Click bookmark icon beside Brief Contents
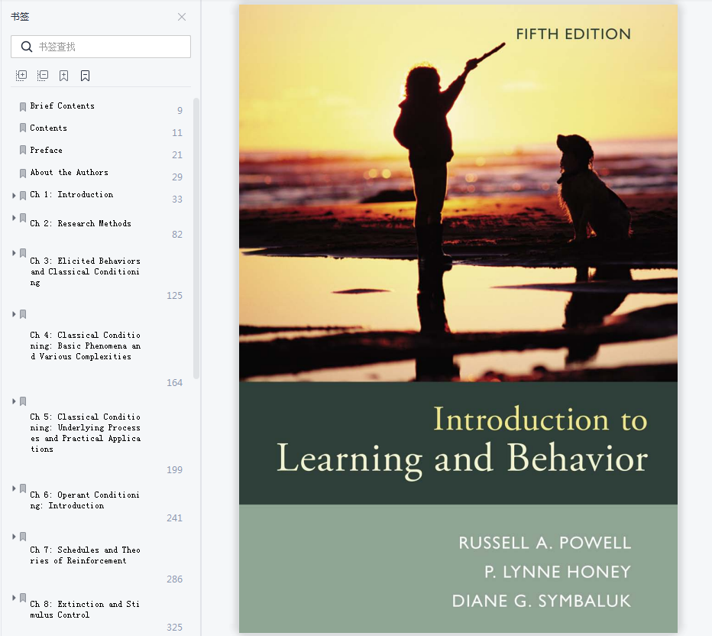 point(23,107)
